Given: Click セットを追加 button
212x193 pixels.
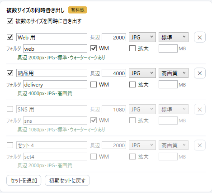Looking at the screenshot, I should [x=24, y=180].
